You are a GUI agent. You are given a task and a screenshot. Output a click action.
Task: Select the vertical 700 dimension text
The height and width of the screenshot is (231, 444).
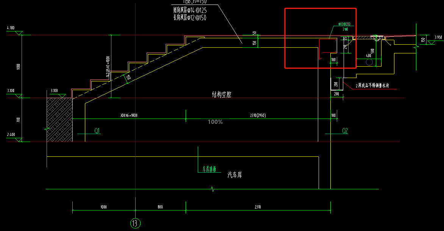click(19, 120)
